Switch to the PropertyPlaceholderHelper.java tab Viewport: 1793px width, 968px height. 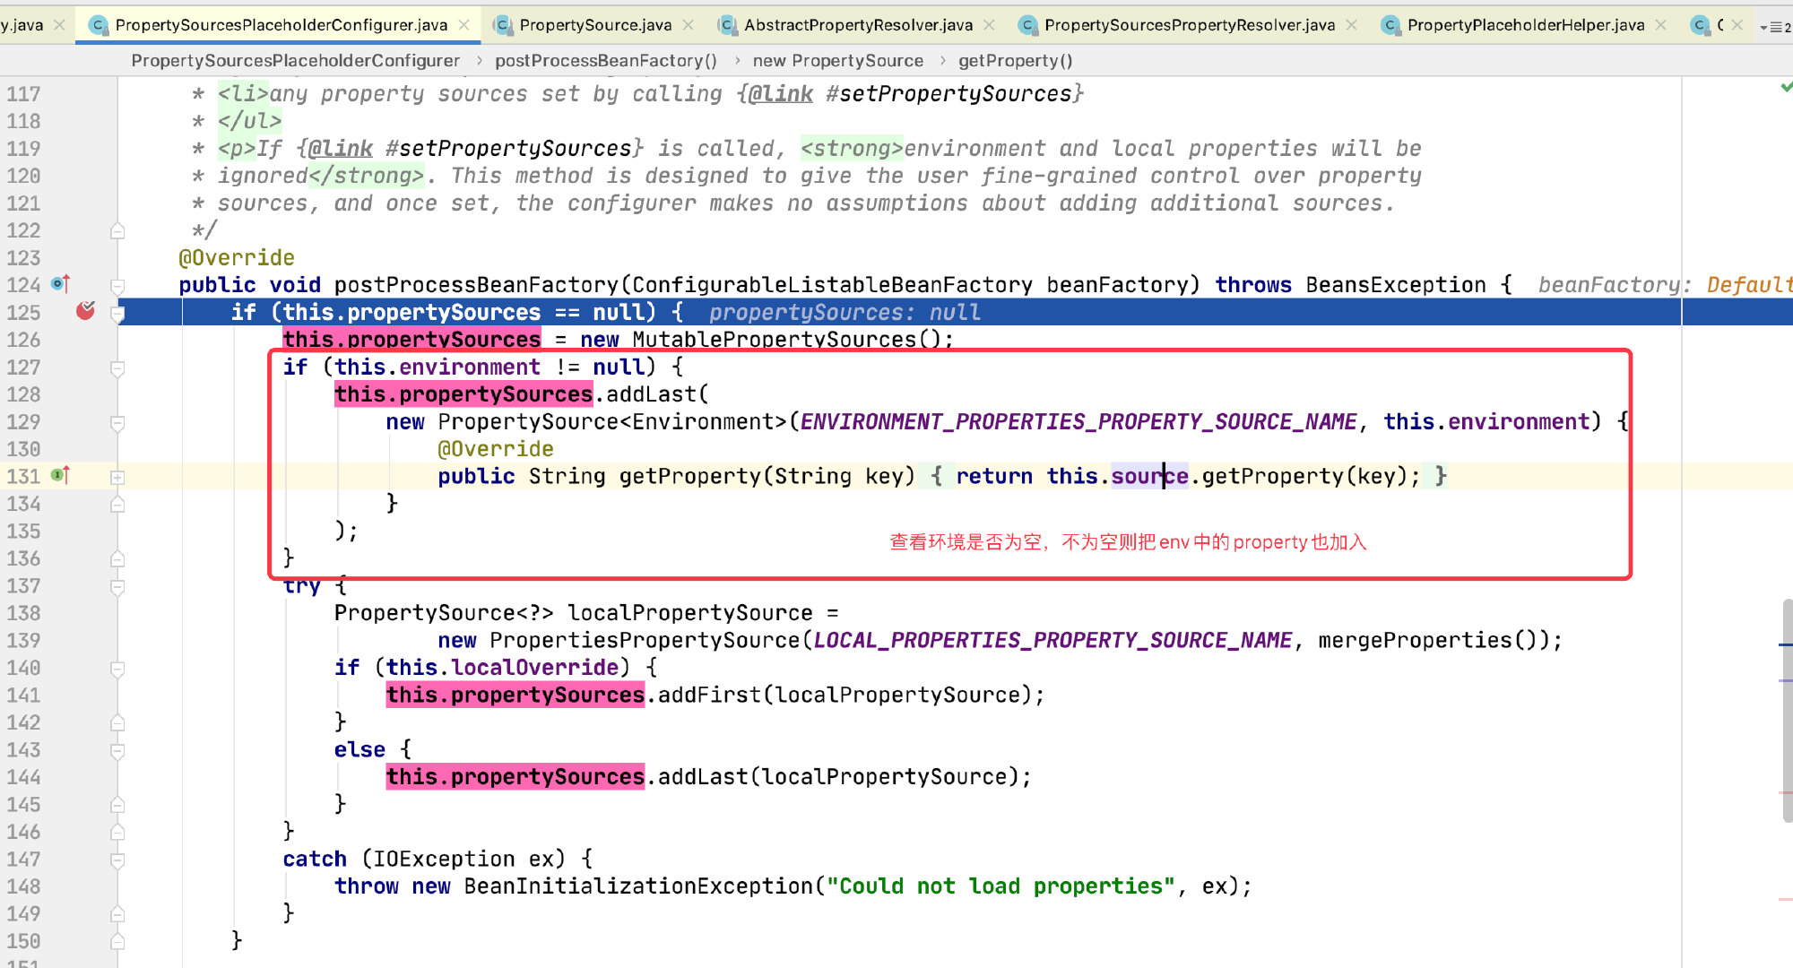pyautogui.click(x=1526, y=25)
